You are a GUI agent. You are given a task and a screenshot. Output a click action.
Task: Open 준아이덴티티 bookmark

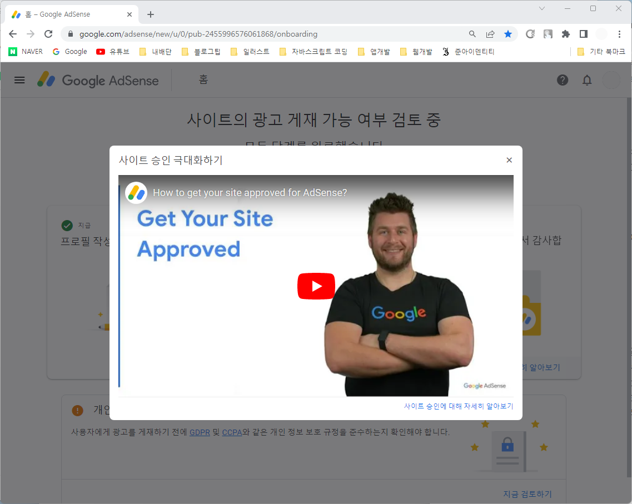click(x=468, y=52)
